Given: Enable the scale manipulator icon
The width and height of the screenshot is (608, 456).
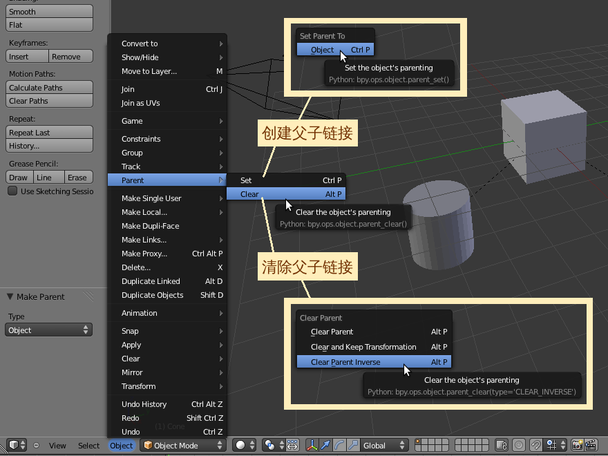Looking at the screenshot, I should click(352, 445).
